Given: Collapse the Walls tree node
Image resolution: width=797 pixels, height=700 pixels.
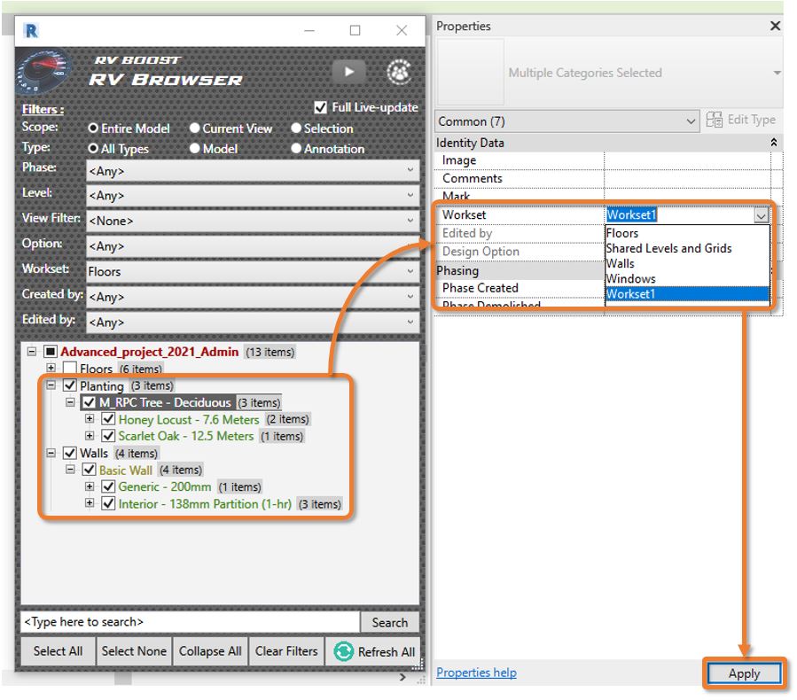Looking at the screenshot, I should tap(51, 453).
